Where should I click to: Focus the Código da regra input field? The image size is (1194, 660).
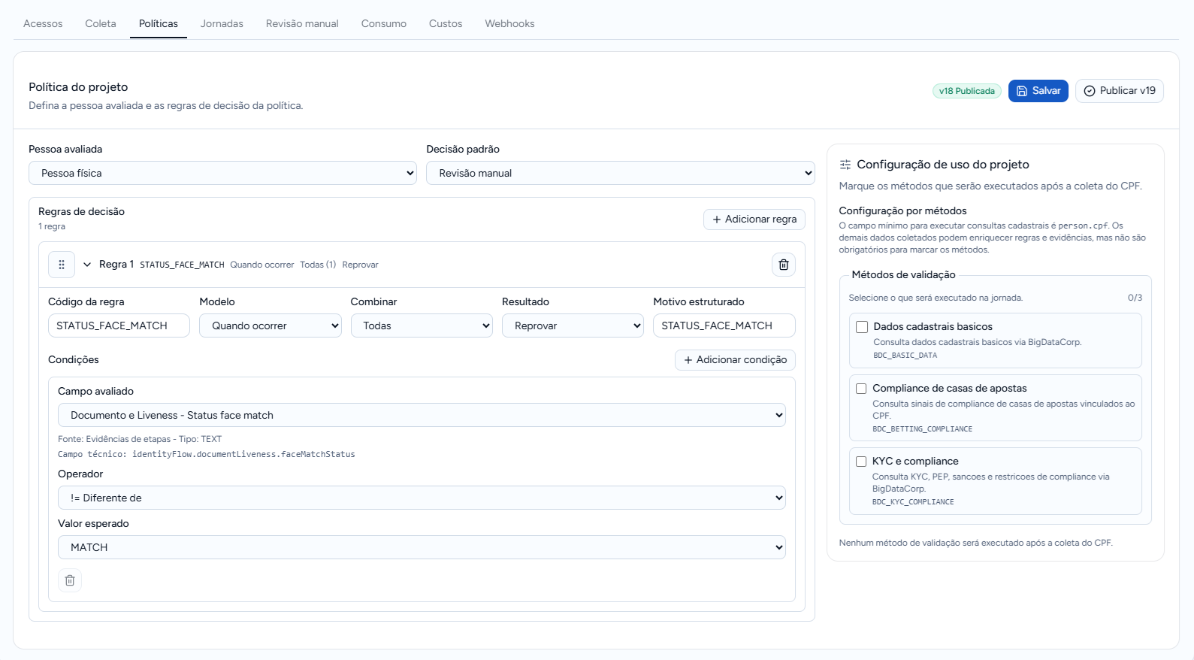click(119, 325)
